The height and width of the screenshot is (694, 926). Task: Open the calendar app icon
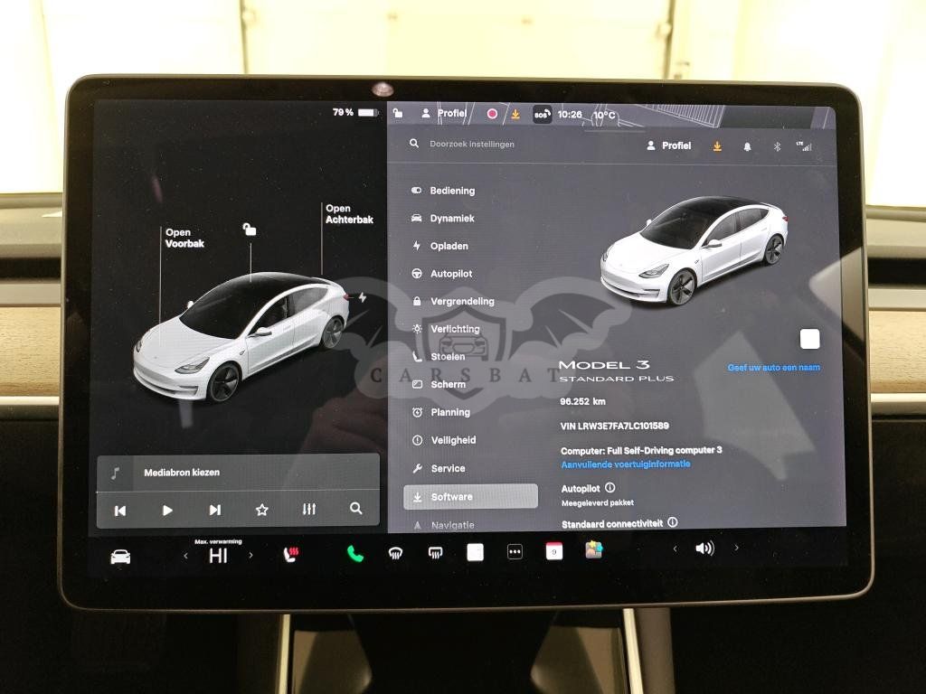pos(554,551)
